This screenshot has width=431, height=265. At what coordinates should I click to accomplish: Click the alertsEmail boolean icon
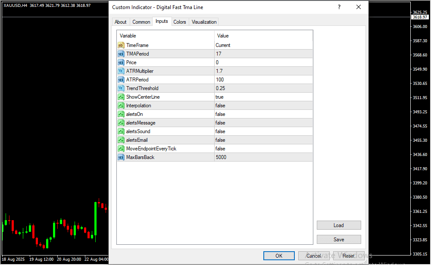[121, 140]
